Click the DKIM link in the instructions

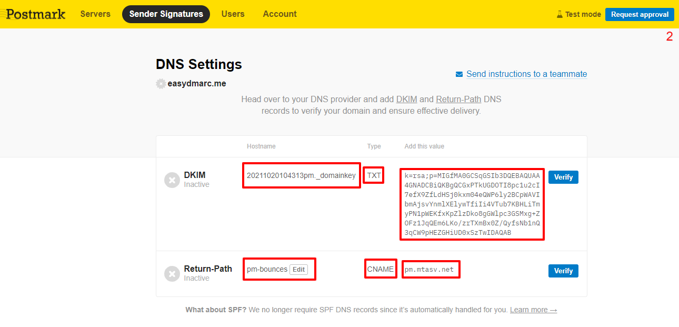pos(406,99)
